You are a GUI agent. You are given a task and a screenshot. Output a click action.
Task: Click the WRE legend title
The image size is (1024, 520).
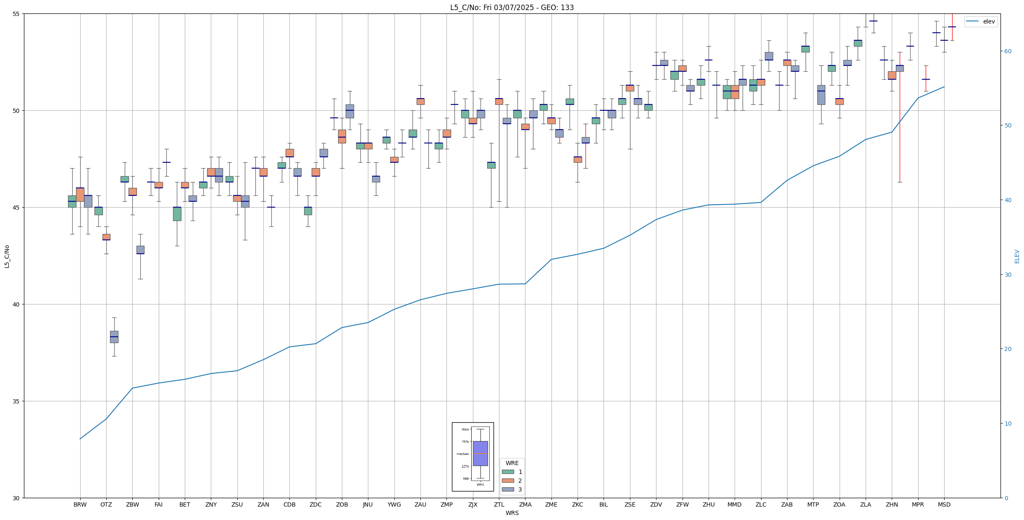pyautogui.click(x=512, y=463)
